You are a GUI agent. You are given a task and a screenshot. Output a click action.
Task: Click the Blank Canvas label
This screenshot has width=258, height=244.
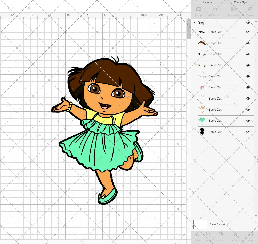(x=217, y=224)
